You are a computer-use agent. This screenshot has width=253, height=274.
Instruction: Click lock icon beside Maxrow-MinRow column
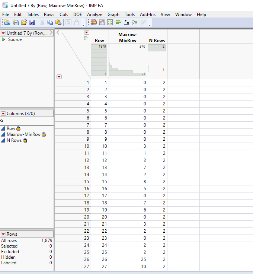44,134
